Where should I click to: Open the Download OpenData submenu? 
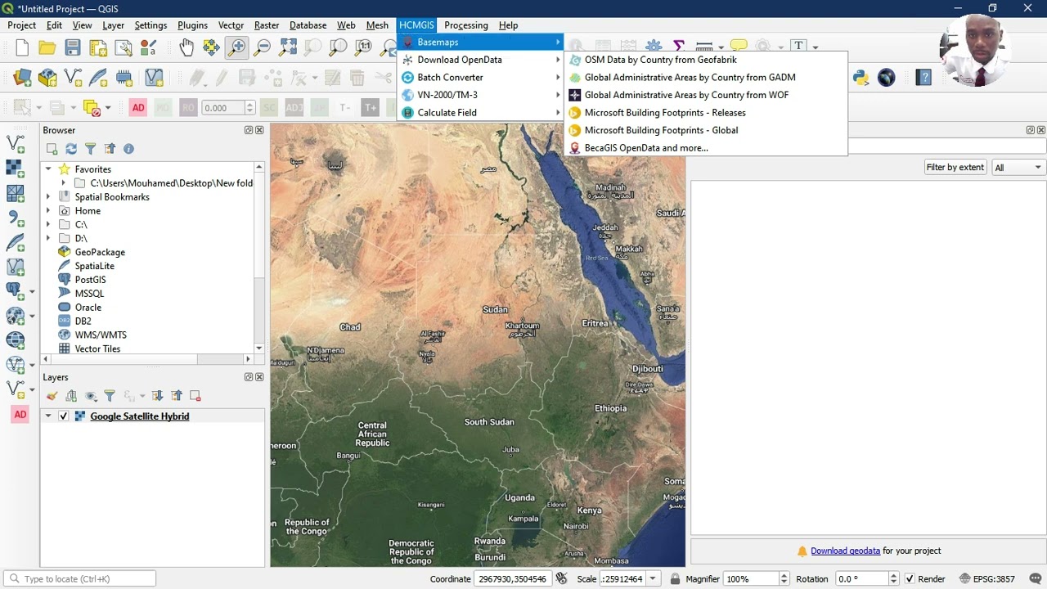[481, 60]
